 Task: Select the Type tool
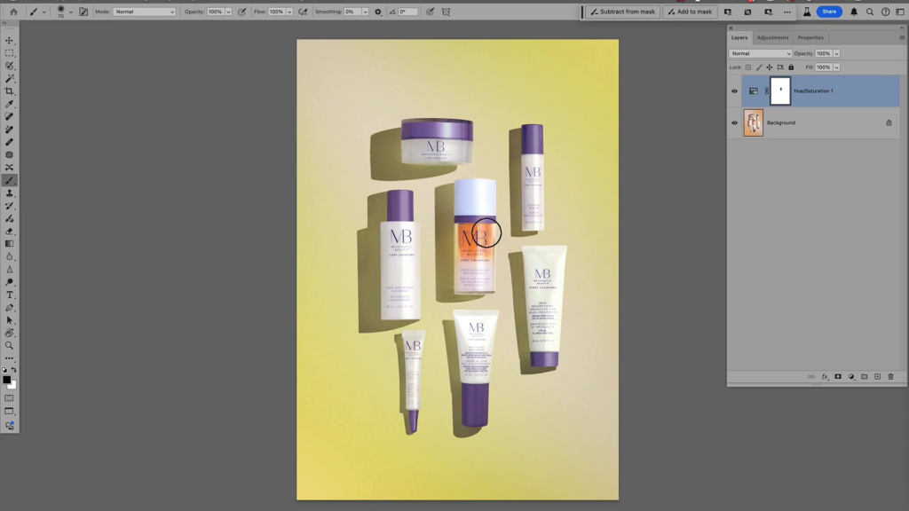pyautogui.click(x=10, y=295)
